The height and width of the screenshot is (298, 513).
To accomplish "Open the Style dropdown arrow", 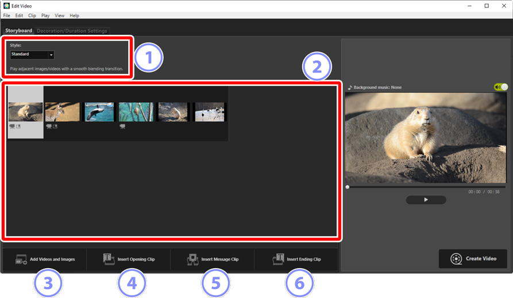I will [51, 55].
